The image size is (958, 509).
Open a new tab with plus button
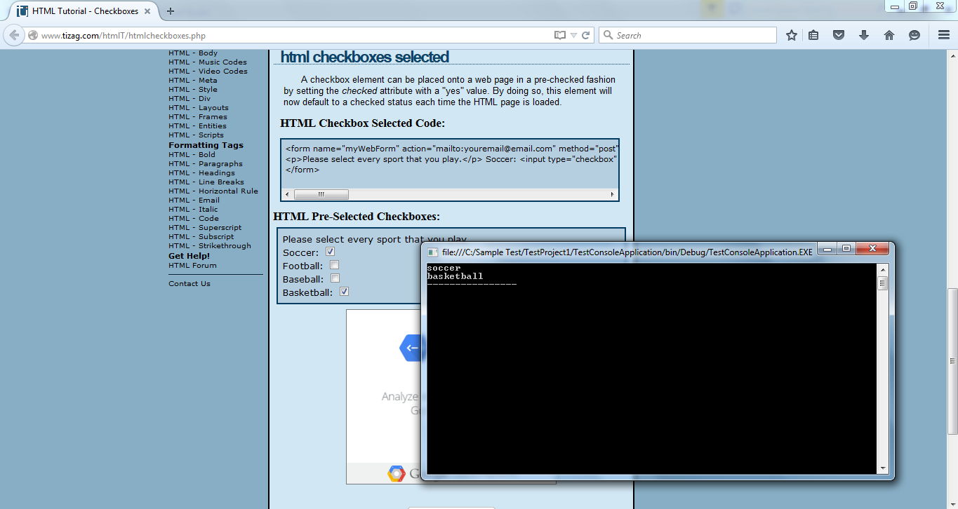170,11
